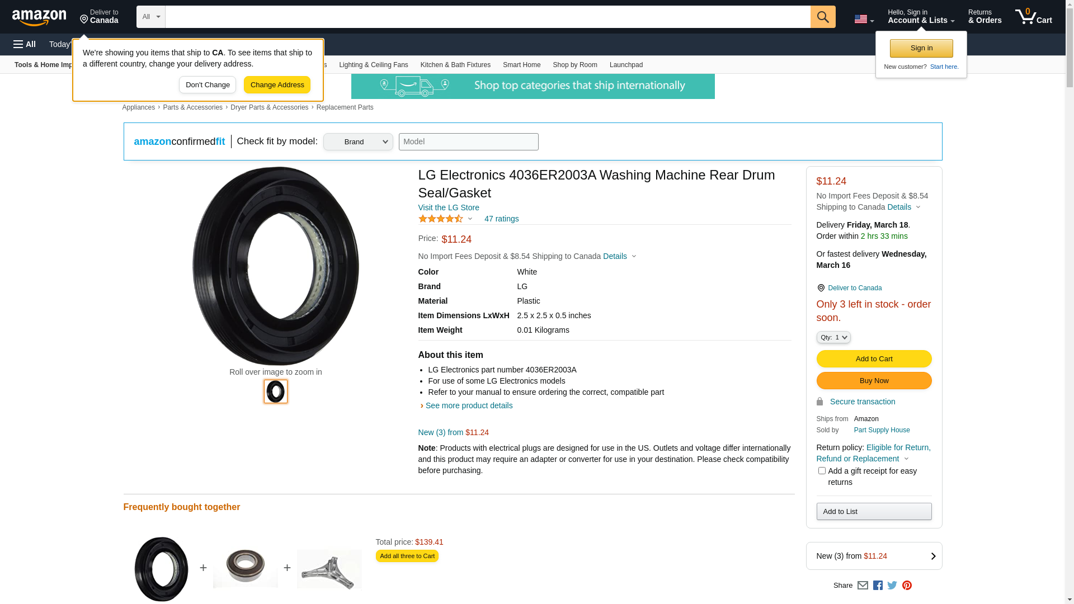Open the shopping cart icon
Image resolution: width=1074 pixels, height=604 pixels.
point(1033,17)
